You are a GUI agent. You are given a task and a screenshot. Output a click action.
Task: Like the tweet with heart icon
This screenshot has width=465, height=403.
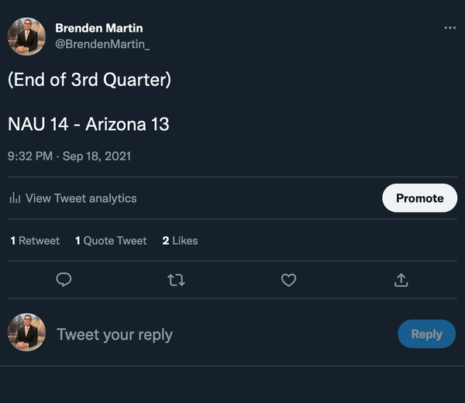tap(288, 280)
